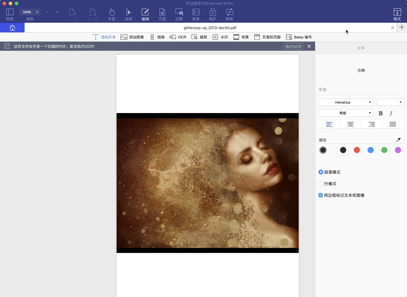Dismiss the OCR notification bar
The width and height of the screenshot is (407, 297).
[309, 46]
